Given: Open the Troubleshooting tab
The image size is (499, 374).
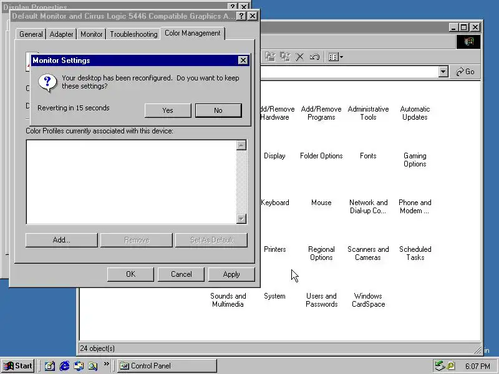Looking at the screenshot, I should (133, 34).
